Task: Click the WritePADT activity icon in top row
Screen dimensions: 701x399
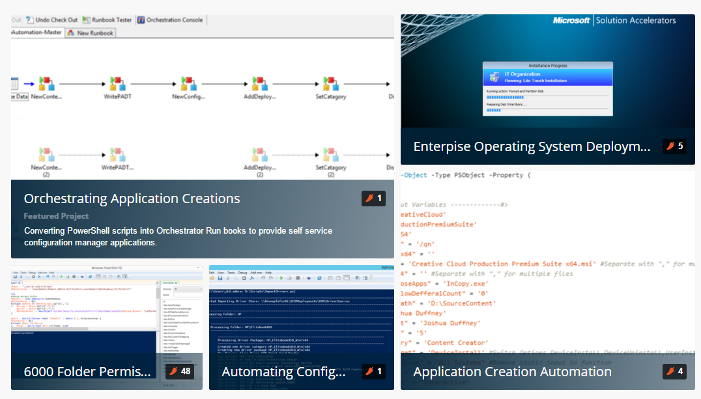Action: (117, 83)
